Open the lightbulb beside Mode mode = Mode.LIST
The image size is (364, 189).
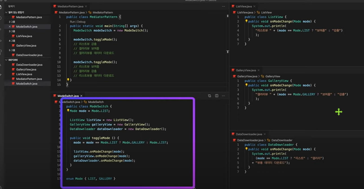pyautogui.click(x=68, y=111)
